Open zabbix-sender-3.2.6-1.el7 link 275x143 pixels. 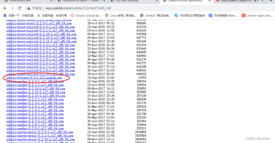35,118
